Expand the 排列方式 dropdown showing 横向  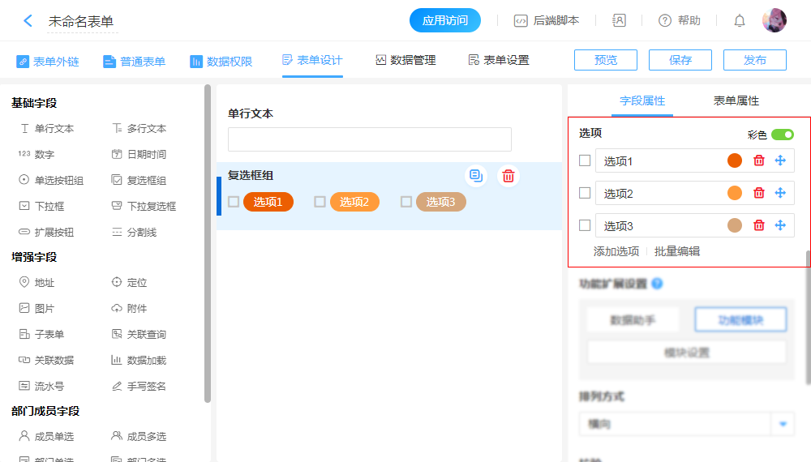click(783, 424)
